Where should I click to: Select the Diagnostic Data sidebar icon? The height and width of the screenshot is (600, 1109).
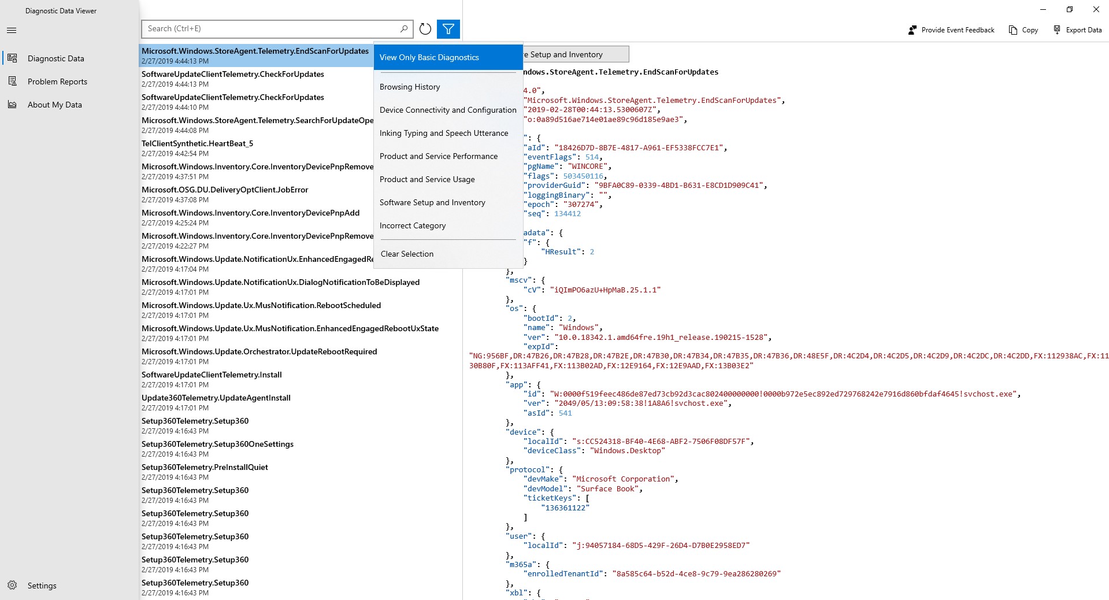12,58
